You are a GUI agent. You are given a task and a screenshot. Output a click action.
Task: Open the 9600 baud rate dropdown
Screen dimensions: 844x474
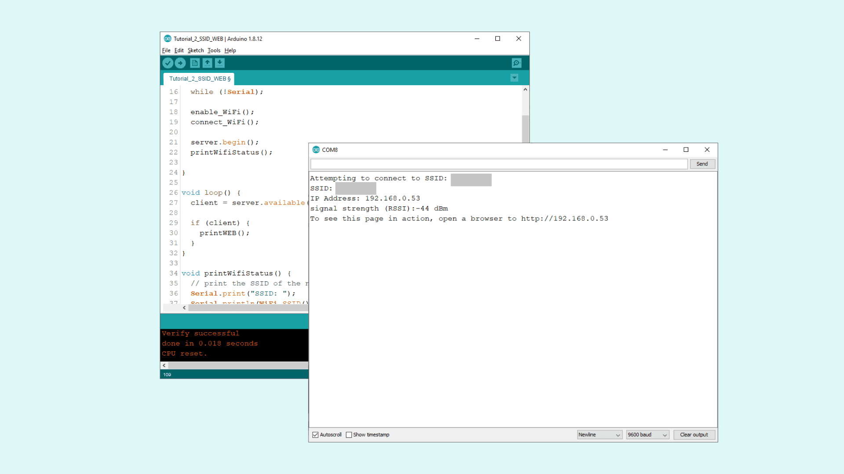(647, 434)
